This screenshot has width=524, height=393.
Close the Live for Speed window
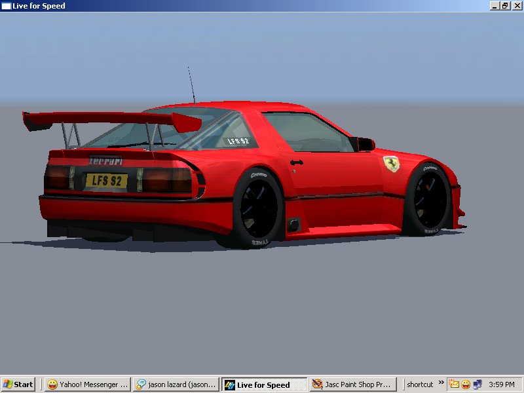517,6
